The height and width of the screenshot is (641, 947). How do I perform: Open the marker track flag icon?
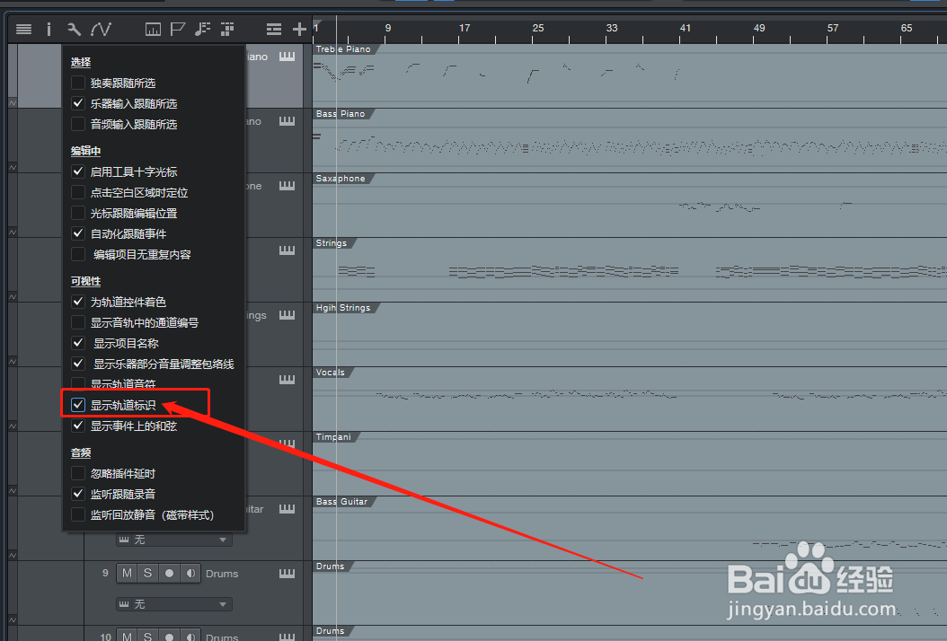click(178, 29)
